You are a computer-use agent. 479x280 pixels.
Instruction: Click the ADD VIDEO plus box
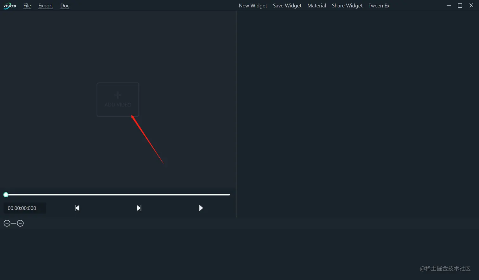pos(118,99)
